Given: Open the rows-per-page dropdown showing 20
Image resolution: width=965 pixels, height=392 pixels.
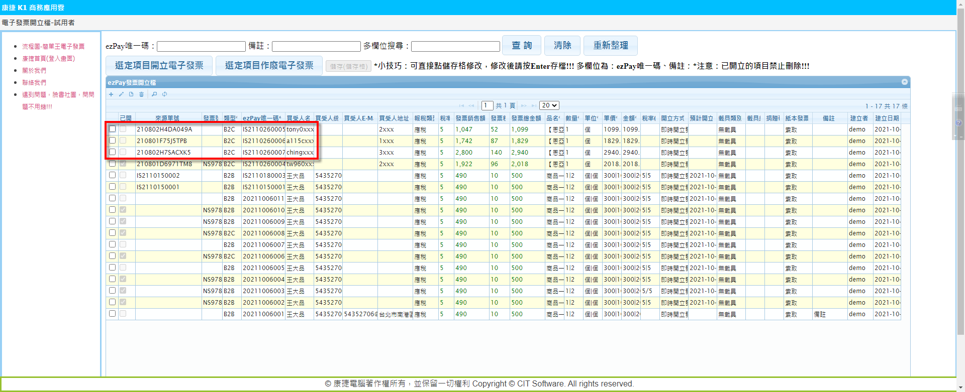Looking at the screenshot, I should pyautogui.click(x=549, y=105).
